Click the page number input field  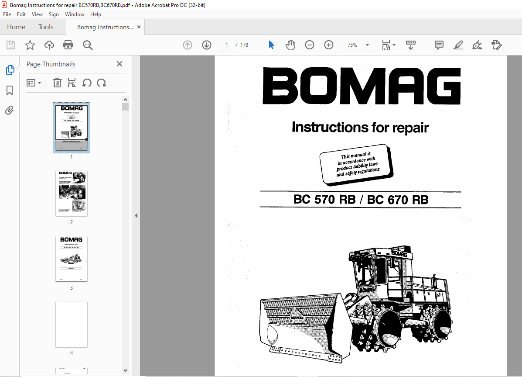[227, 45]
